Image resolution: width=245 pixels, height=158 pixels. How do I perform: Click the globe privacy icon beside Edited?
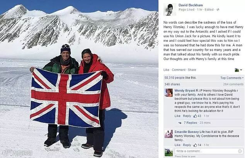pos(218,10)
